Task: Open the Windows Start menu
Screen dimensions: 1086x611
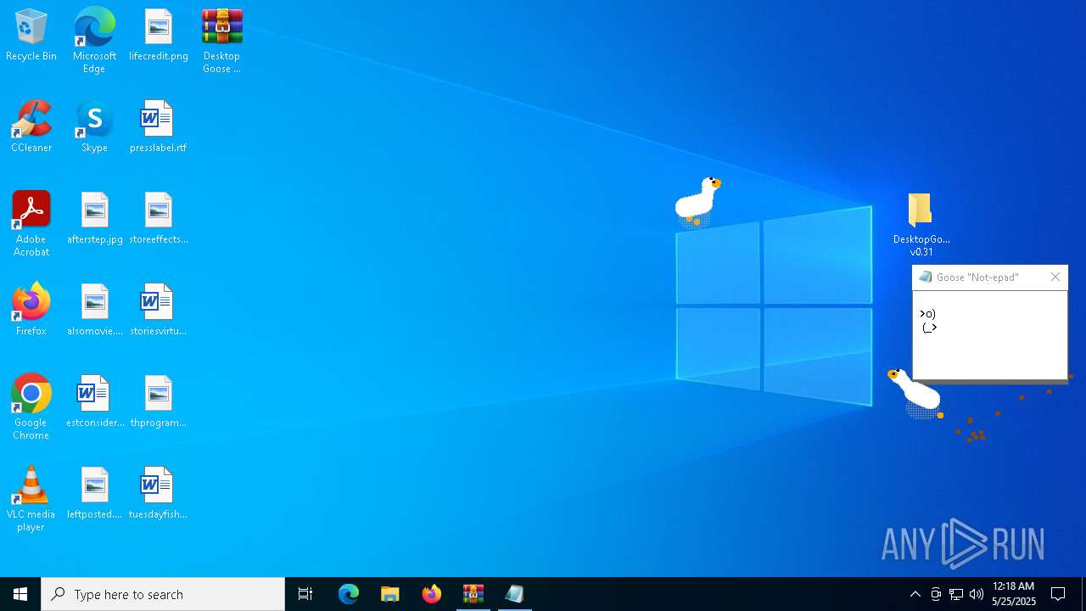Action: pos(20,594)
